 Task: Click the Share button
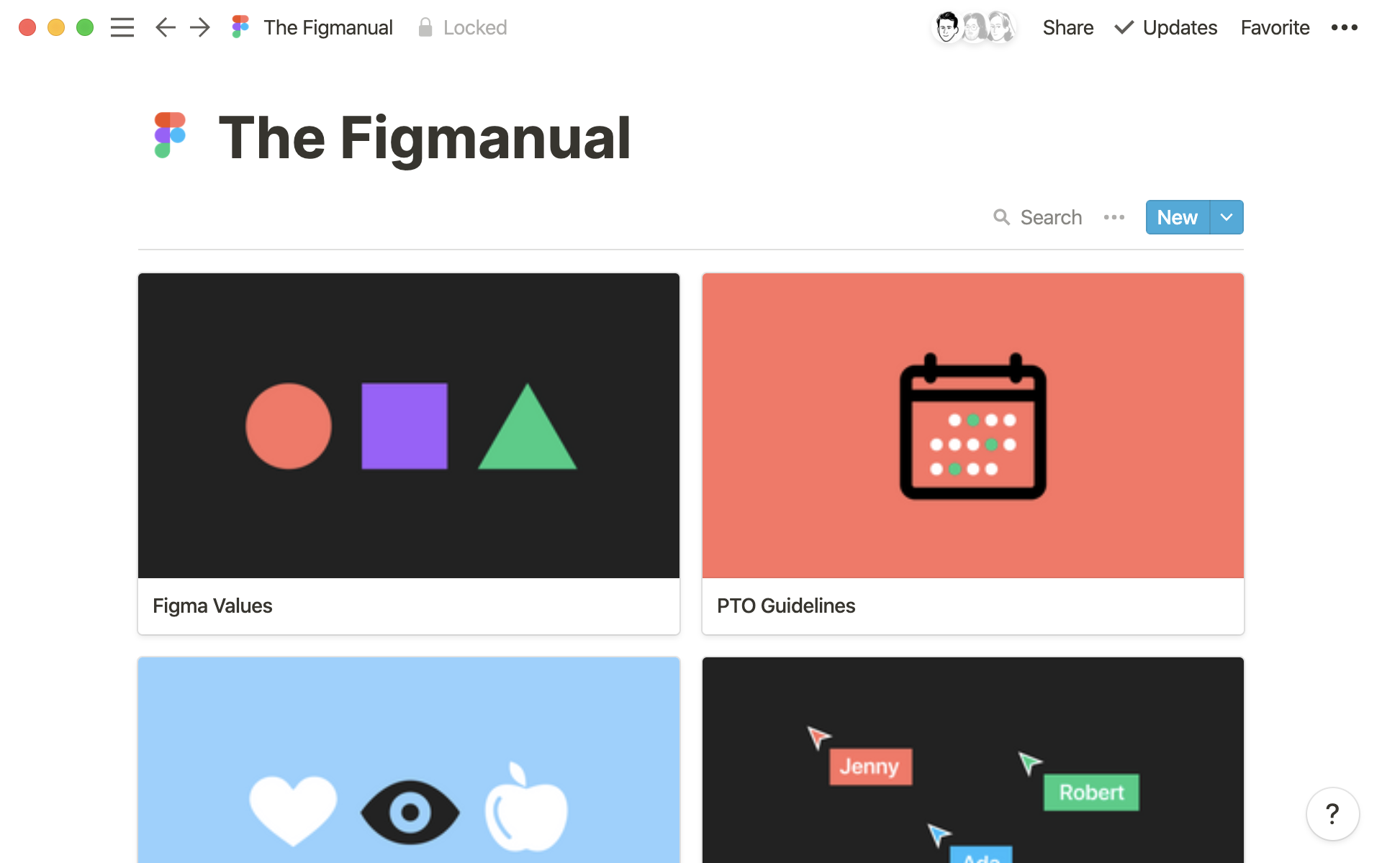click(x=1067, y=27)
